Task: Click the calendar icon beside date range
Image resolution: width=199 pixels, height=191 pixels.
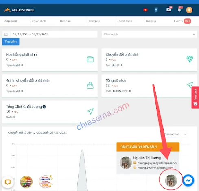Action: pyautogui.click(x=6, y=34)
